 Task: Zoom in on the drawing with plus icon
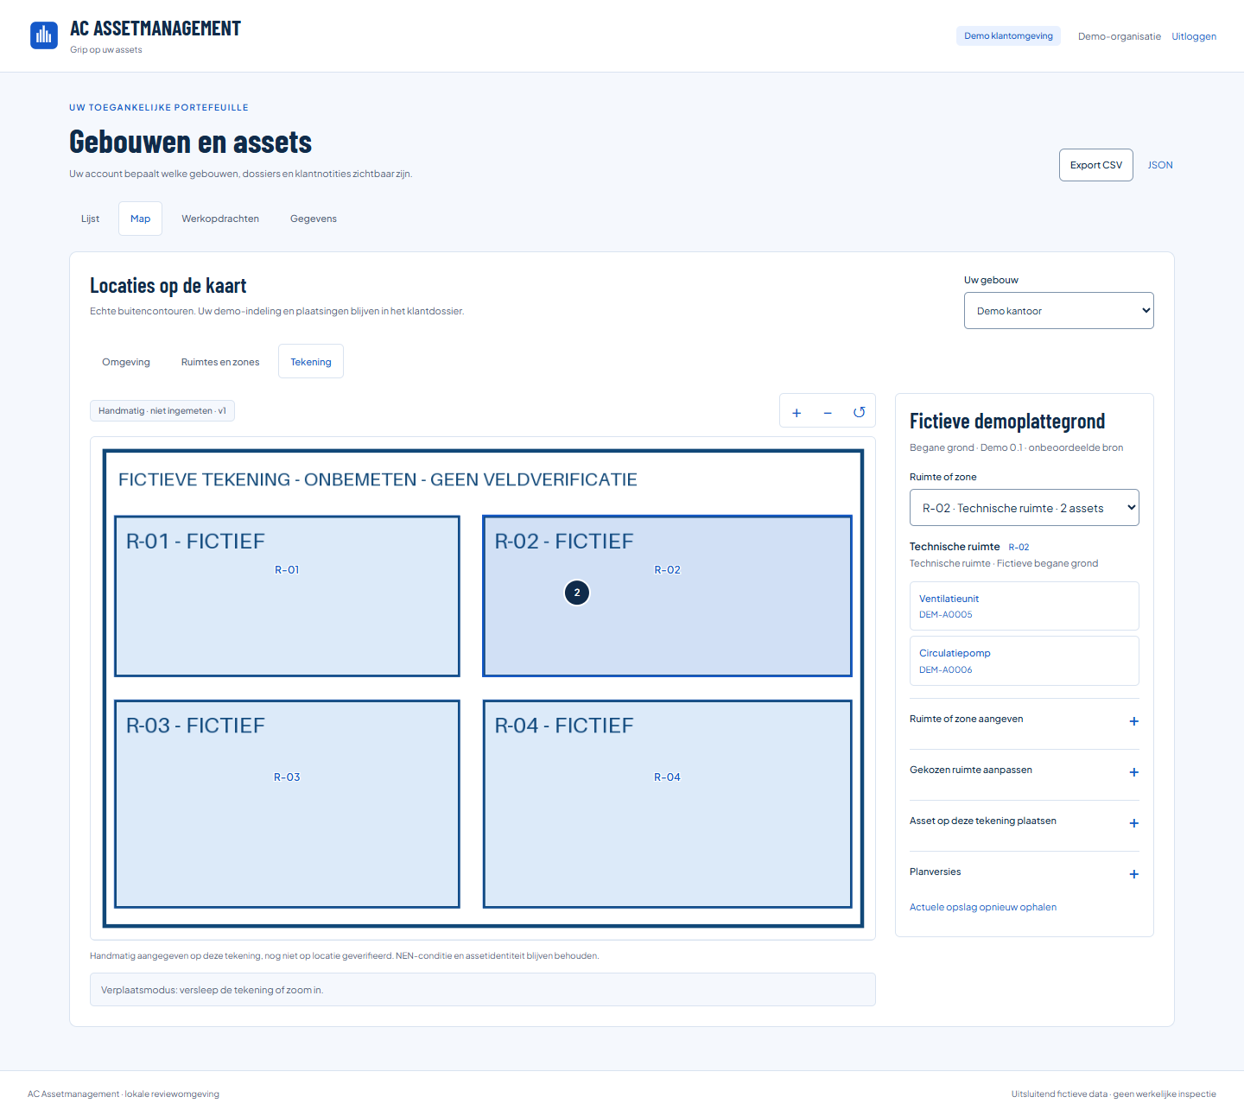pyautogui.click(x=797, y=413)
